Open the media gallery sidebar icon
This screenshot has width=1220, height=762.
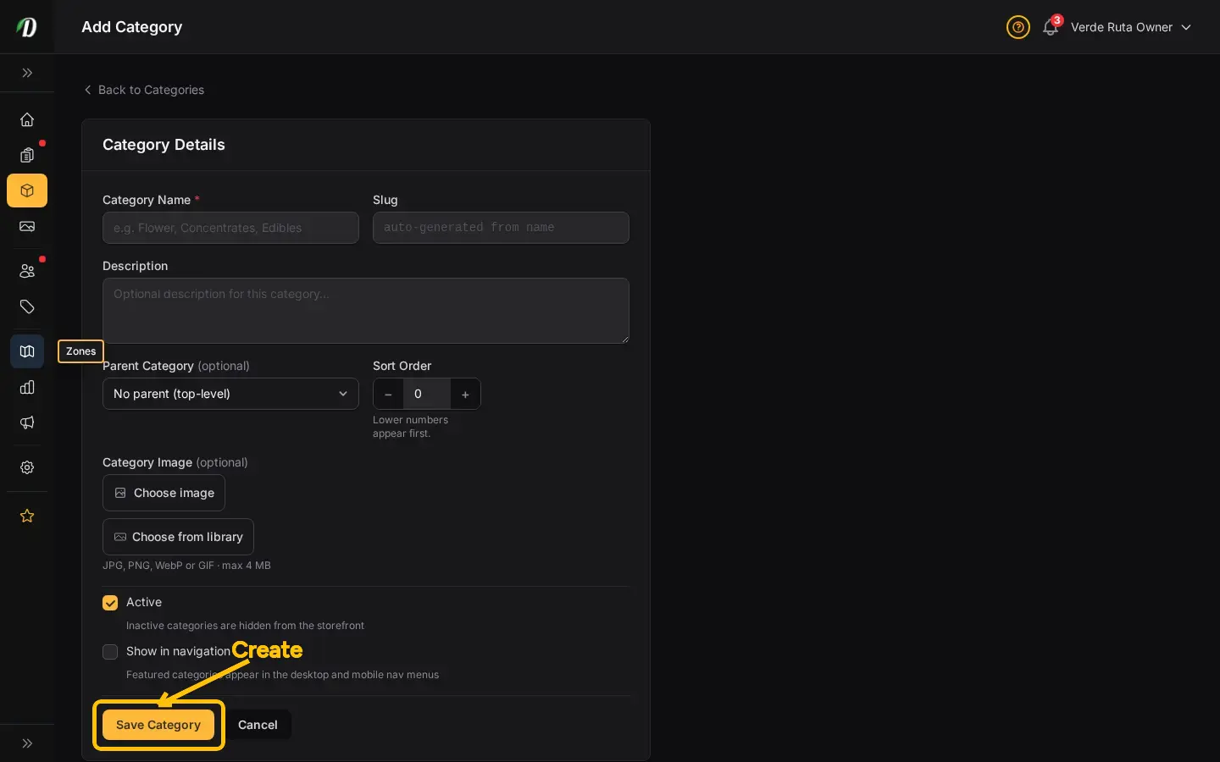click(x=27, y=226)
